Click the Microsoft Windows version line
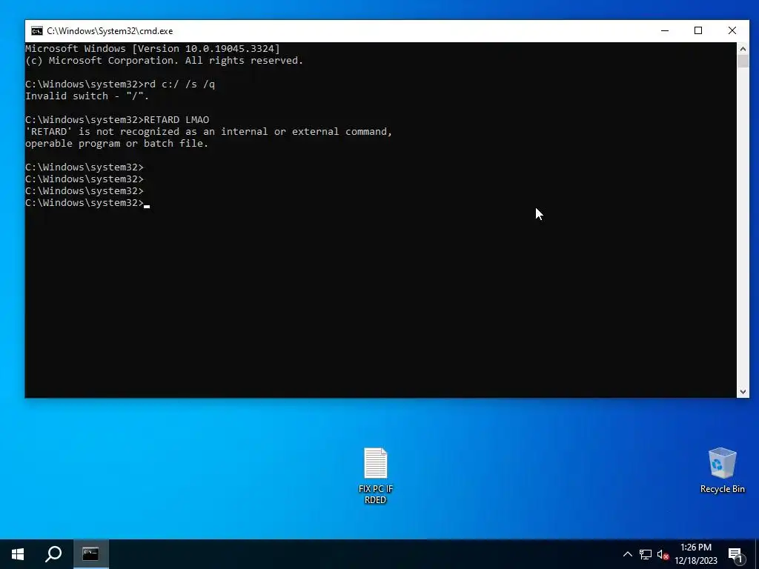The height and width of the screenshot is (569, 759). tap(153, 48)
